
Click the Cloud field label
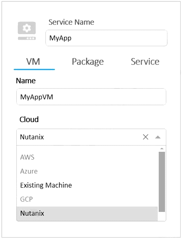pos(29,119)
